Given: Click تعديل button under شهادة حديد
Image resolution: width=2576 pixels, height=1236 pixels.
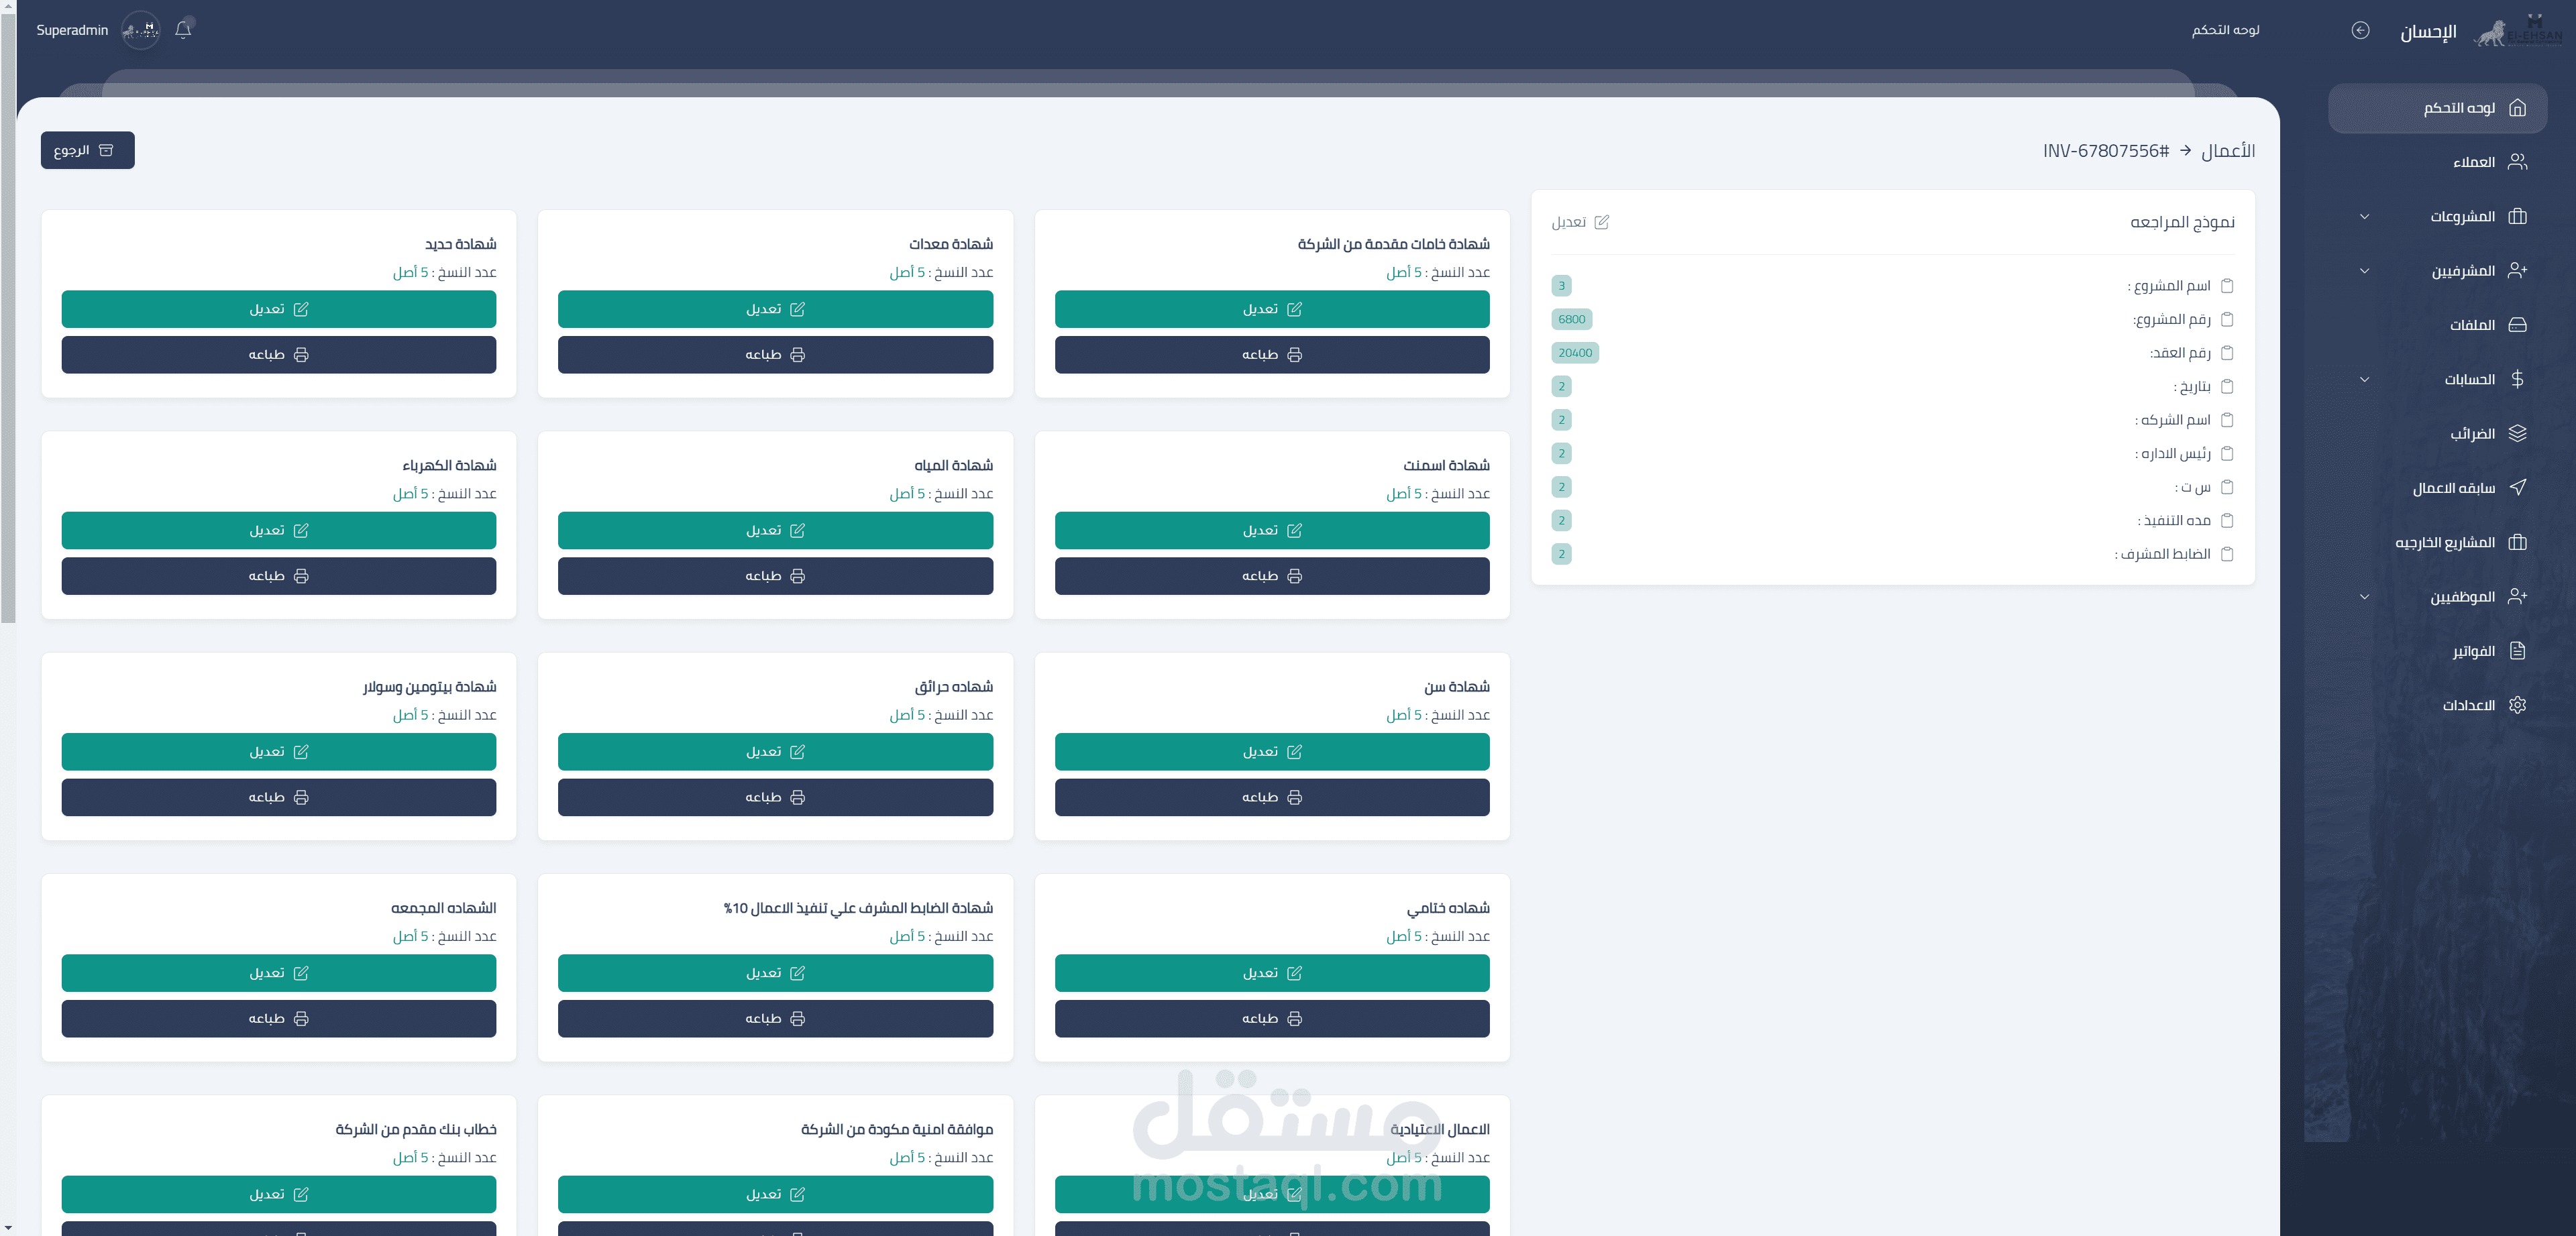Looking at the screenshot, I should pos(278,309).
